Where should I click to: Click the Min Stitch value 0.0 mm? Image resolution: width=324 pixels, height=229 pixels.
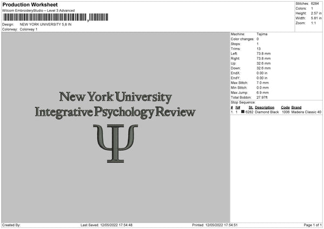pos(262,88)
